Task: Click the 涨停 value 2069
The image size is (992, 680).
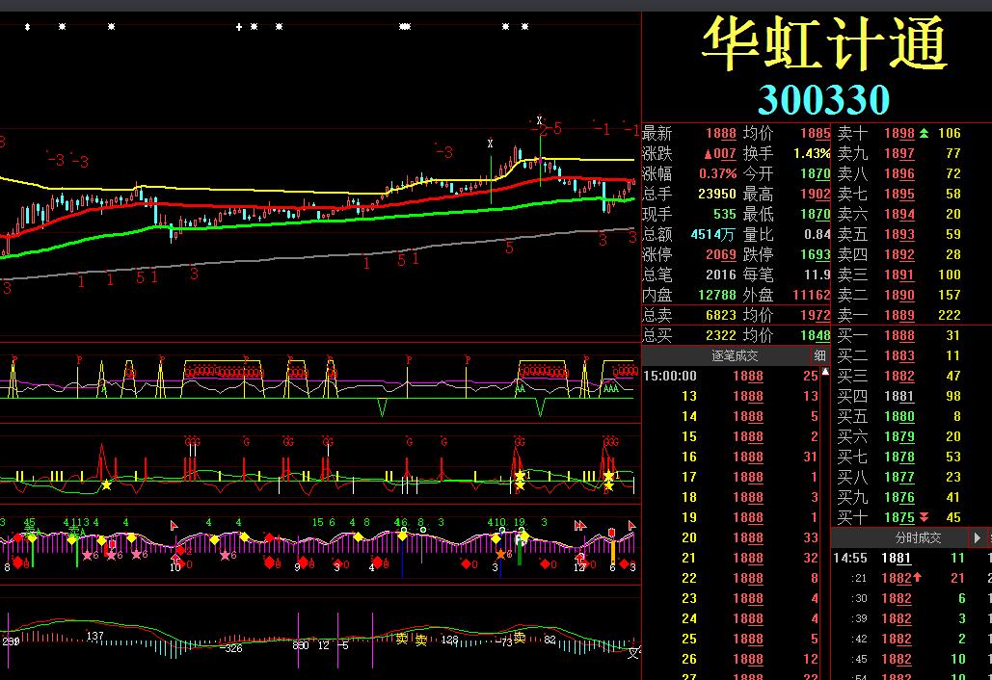Action: pyautogui.click(x=720, y=254)
